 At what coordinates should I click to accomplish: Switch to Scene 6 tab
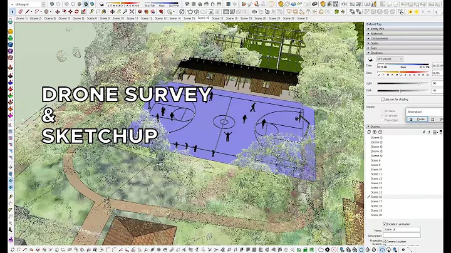(x=92, y=18)
